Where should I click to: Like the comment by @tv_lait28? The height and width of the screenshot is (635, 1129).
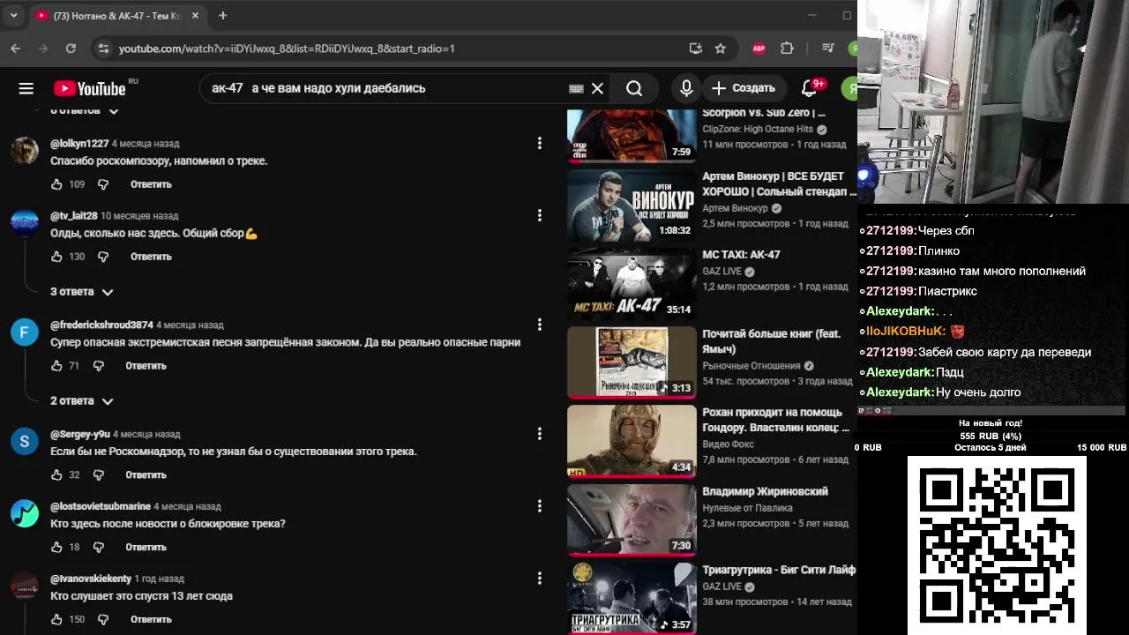[x=56, y=257]
